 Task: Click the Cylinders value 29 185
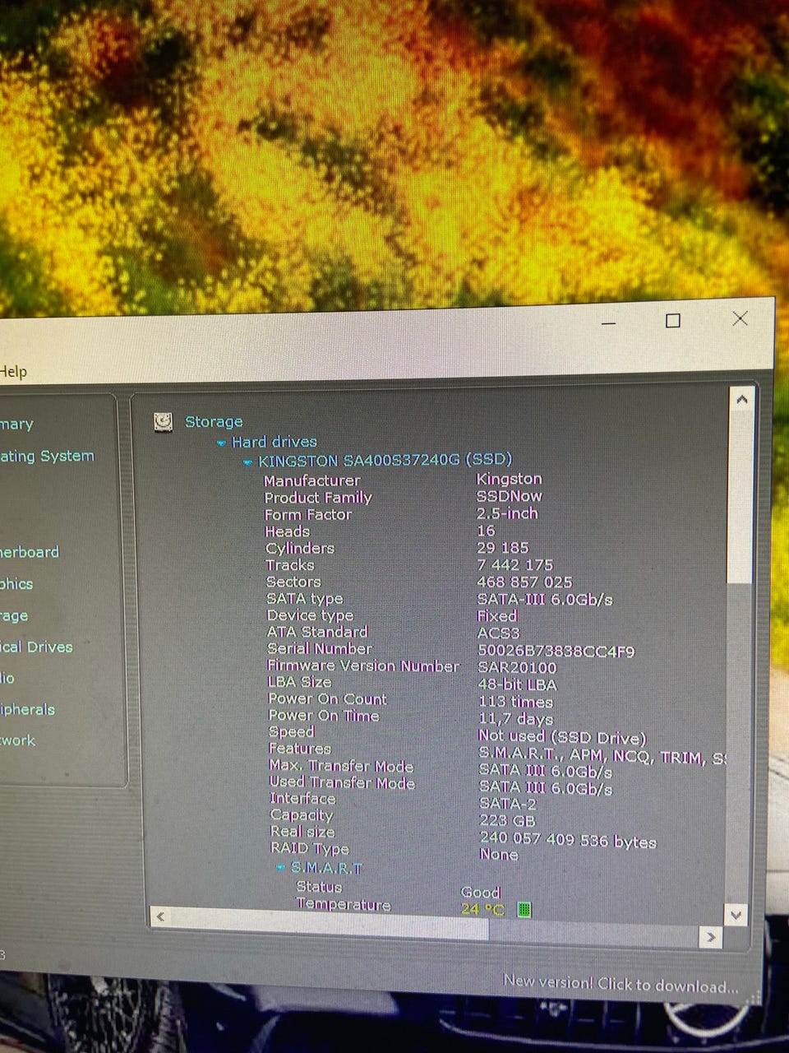click(x=503, y=548)
